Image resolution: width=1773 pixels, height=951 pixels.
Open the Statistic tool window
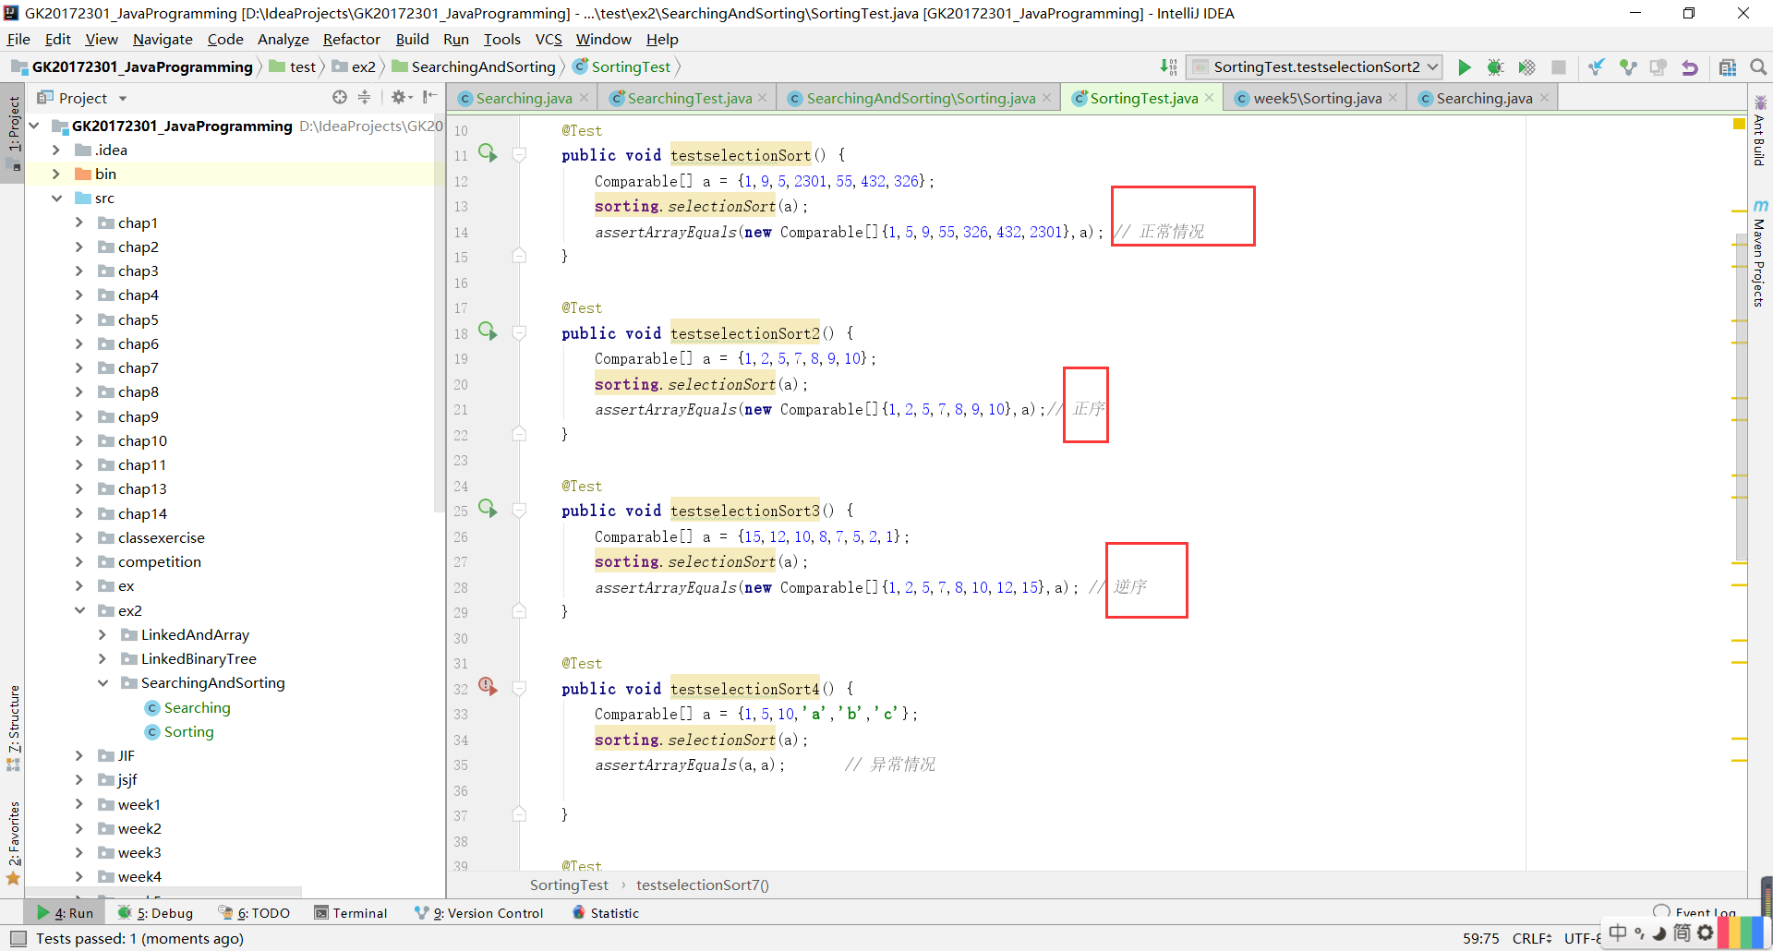[606, 913]
